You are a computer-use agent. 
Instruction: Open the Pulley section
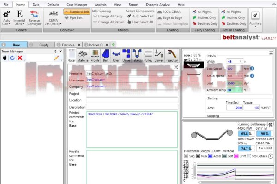click(x=148, y=56)
